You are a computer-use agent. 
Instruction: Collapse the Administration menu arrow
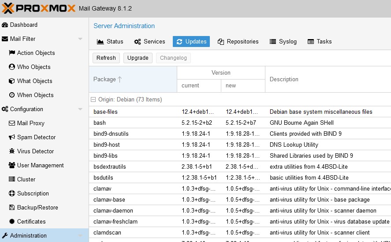coord(80,235)
